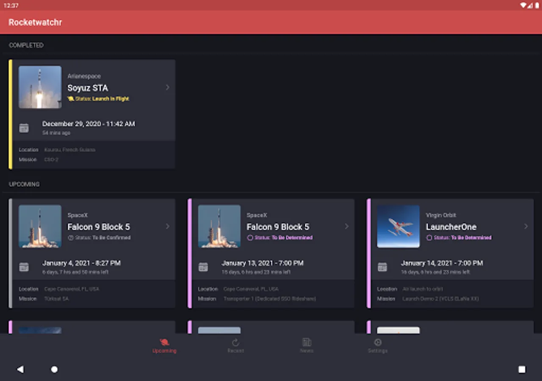This screenshot has width=542, height=381.
Task: Click LauncherOne's To Be Determined status icon
Action: (429, 237)
